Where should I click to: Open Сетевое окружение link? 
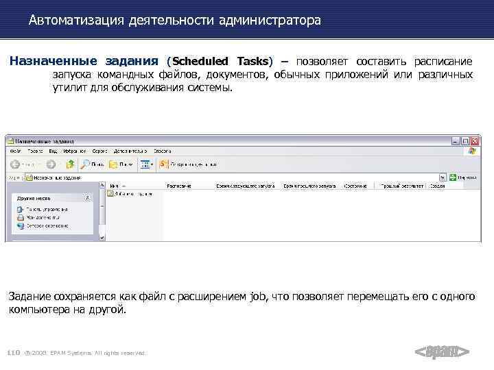coord(47,225)
